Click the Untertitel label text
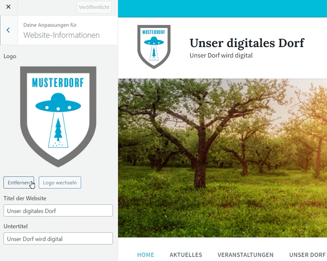Screen dimensions: 327x261 pos(16,226)
